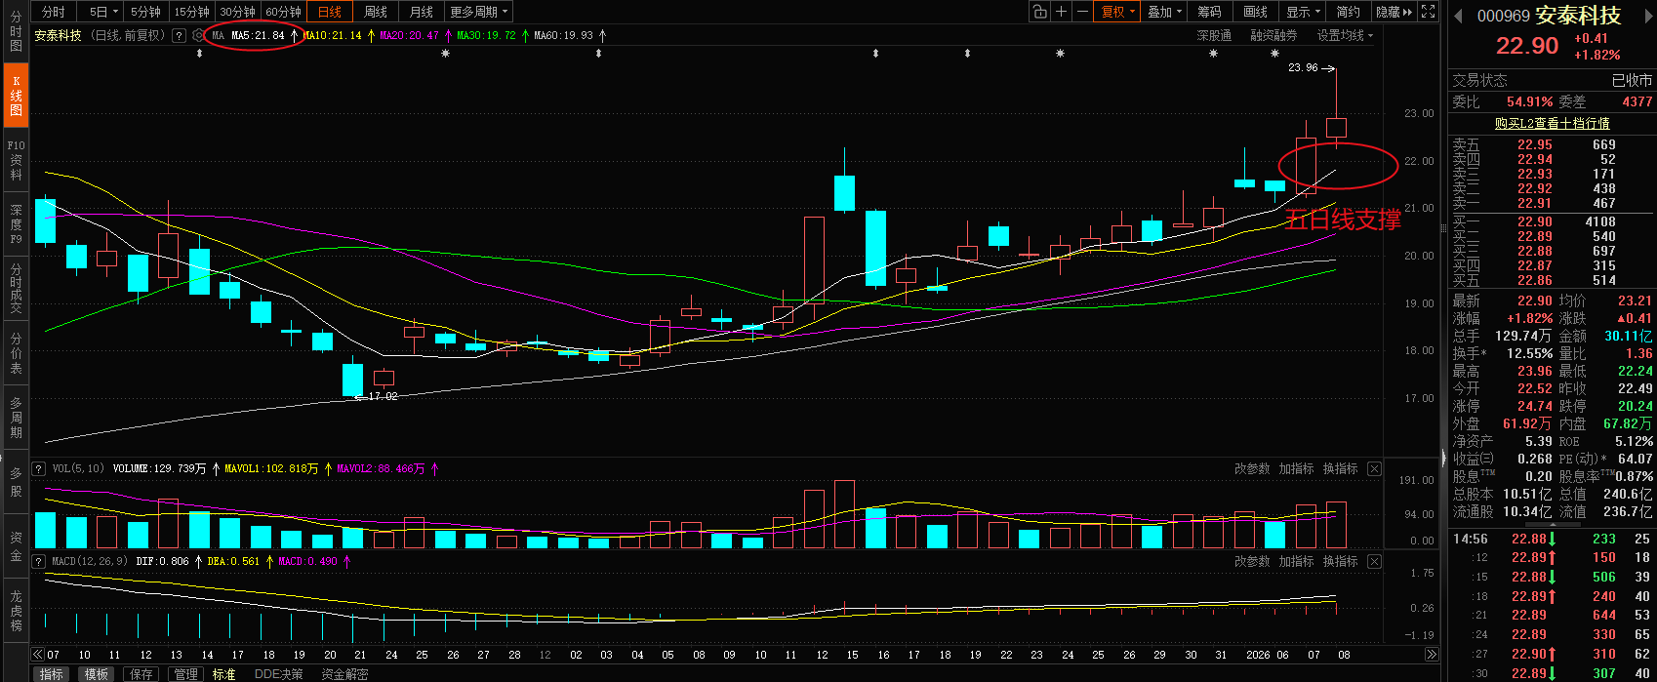This screenshot has height=682, width=1657.
Task: Click 改参数 for VOL indicator
Action: click(1252, 469)
